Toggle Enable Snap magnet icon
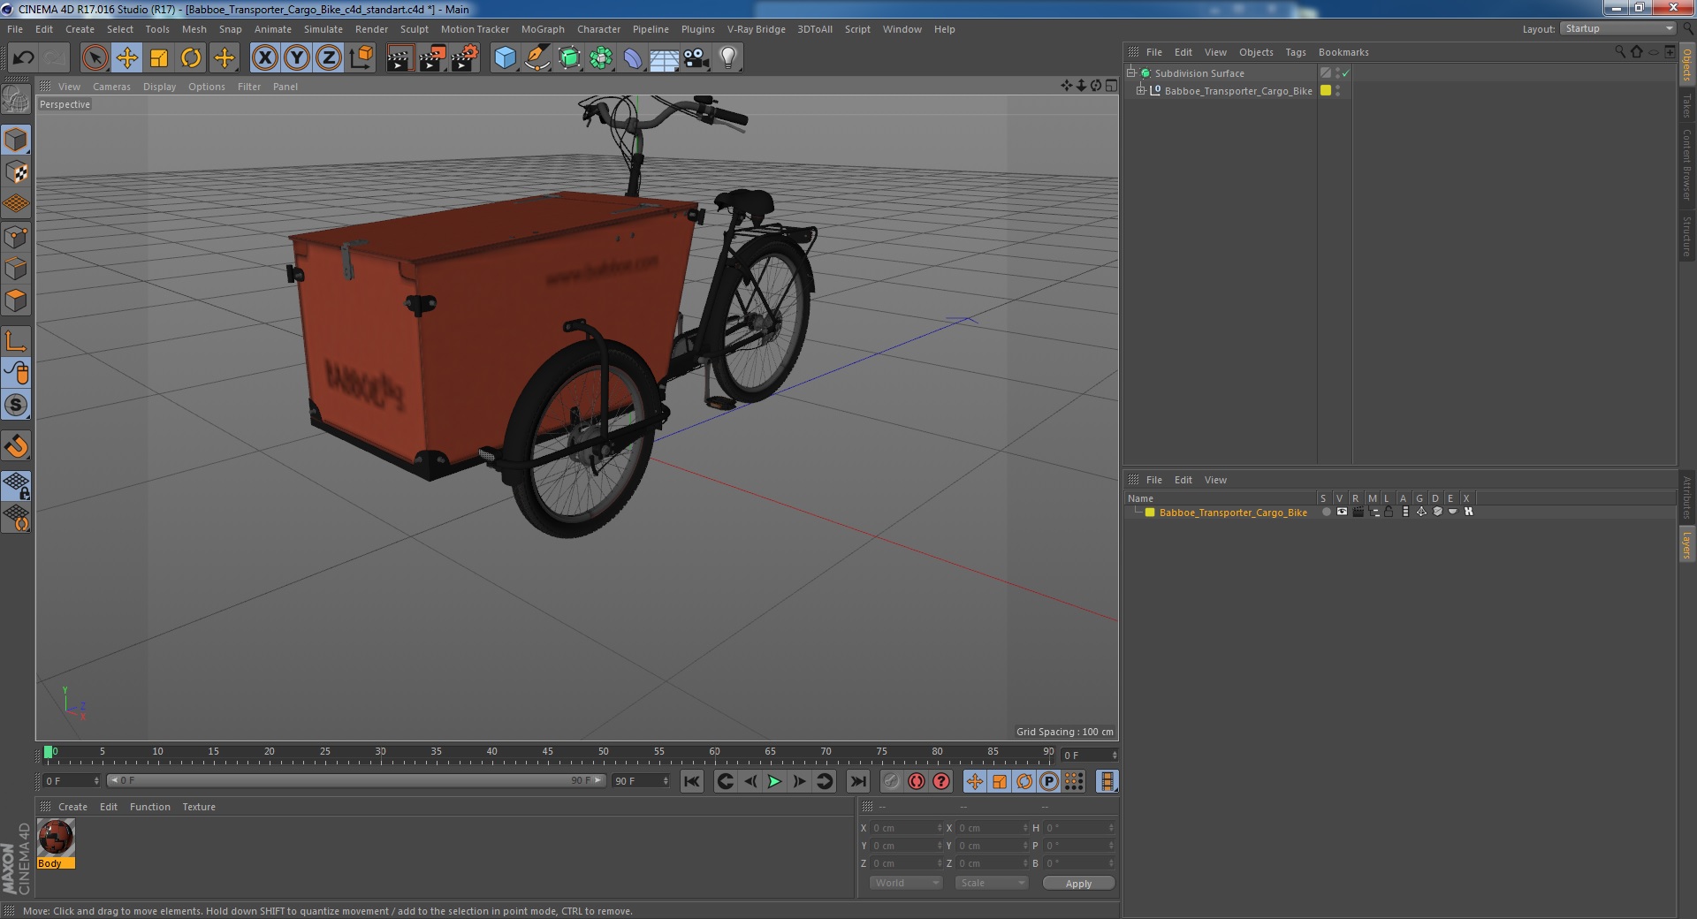The height and width of the screenshot is (919, 1697). pos(16,446)
